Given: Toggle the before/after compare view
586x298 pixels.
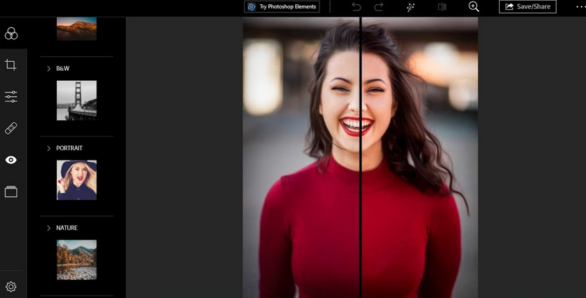Looking at the screenshot, I should coord(442,7).
